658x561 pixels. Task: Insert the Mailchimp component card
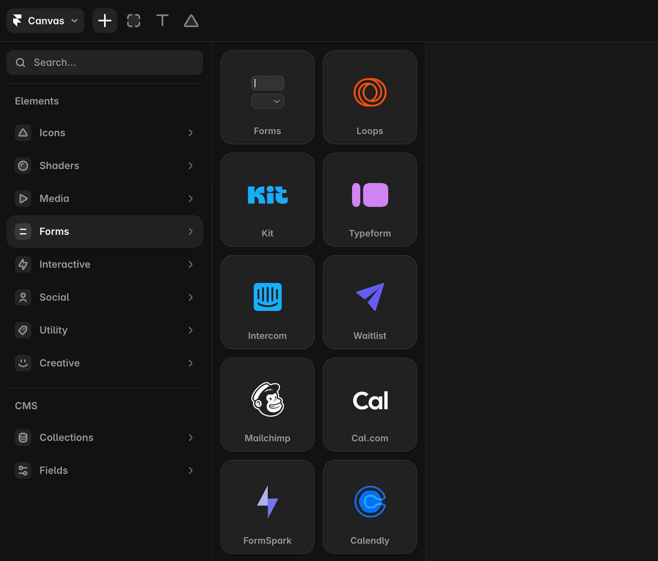(x=267, y=404)
